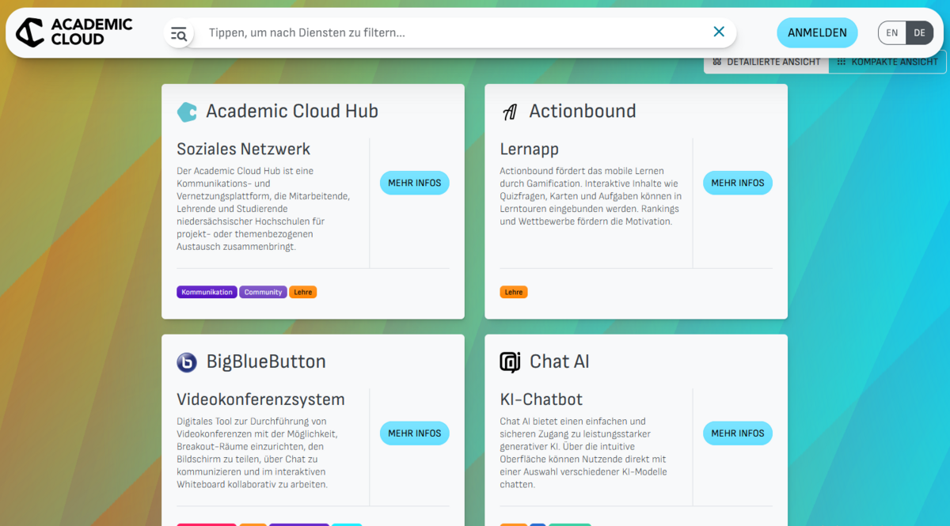
Task: Open Mehr Infos for Academic Cloud Hub
Action: click(x=415, y=183)
